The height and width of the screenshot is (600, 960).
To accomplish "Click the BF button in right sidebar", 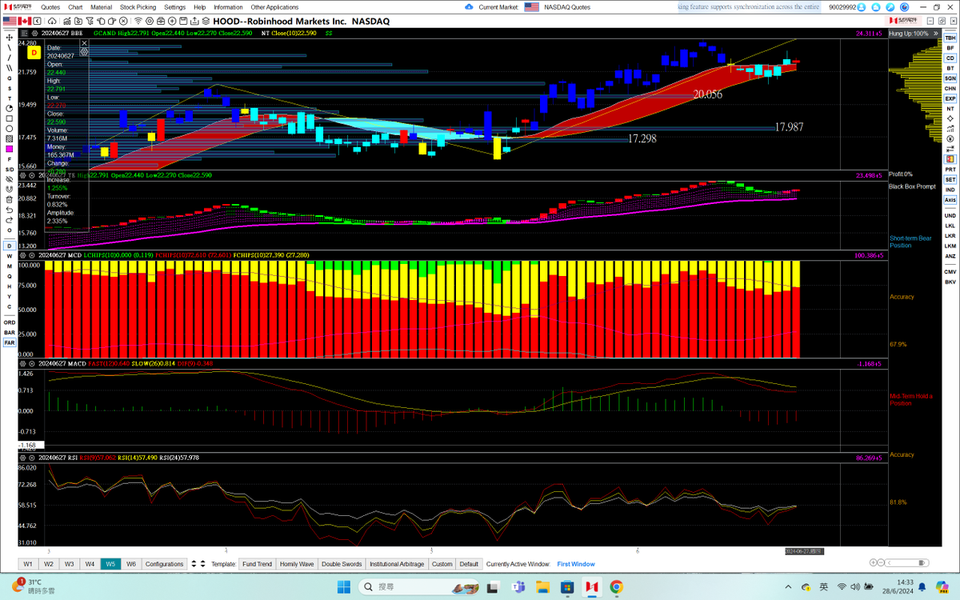I will 950,48.
